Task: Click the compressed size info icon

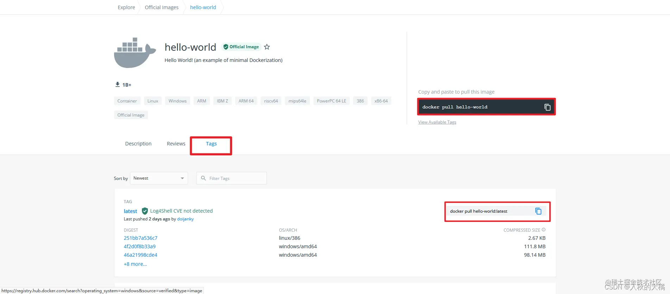Action: click(x=544, y=230)
